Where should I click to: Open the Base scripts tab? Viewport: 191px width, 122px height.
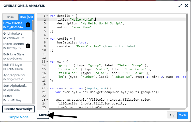(x=10, y=17)
